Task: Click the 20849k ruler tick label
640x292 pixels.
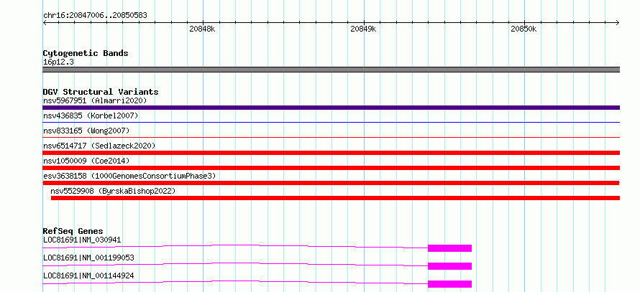Action: (x=363, y=29)
